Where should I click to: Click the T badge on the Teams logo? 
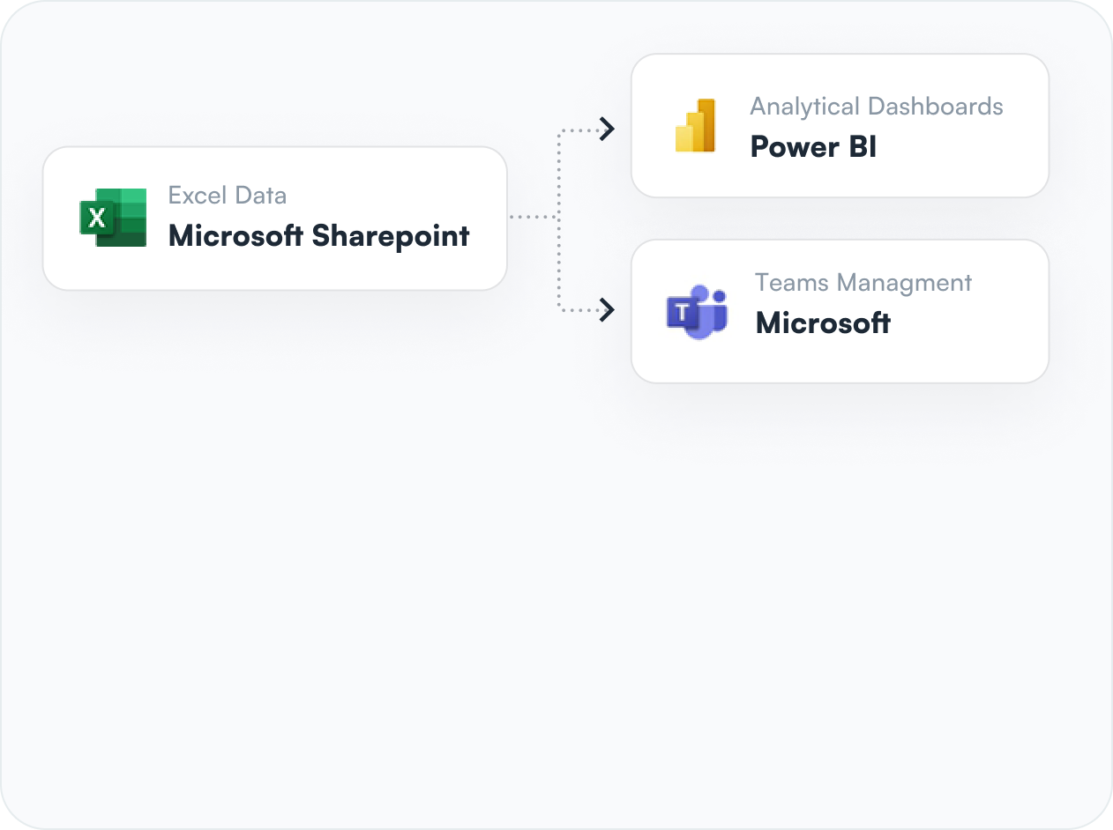[683, 310]
